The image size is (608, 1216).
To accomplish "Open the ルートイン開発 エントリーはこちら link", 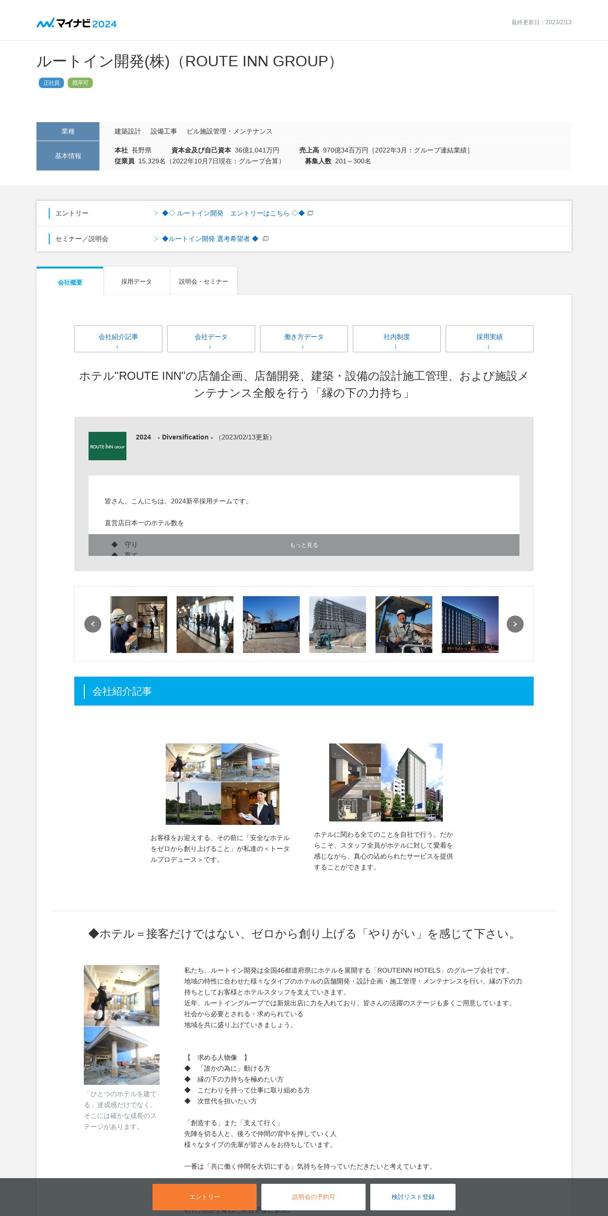I will (x=233, y=214).
